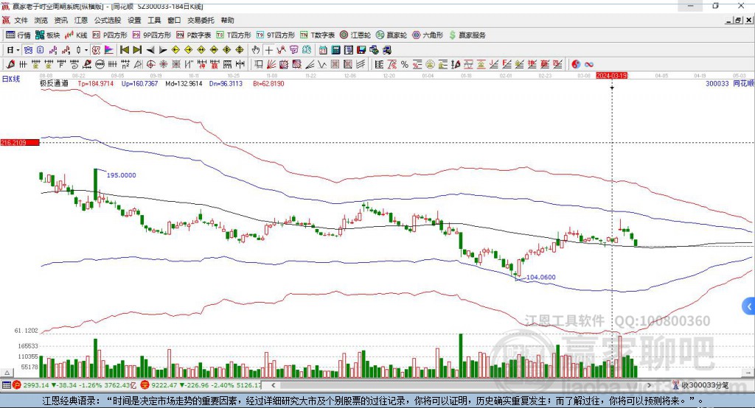Click the 沪 Shanghai index icon
Image resolution: width=755 pixels, height=408 pixels.
pyautogui.click(x=18, y=385)
